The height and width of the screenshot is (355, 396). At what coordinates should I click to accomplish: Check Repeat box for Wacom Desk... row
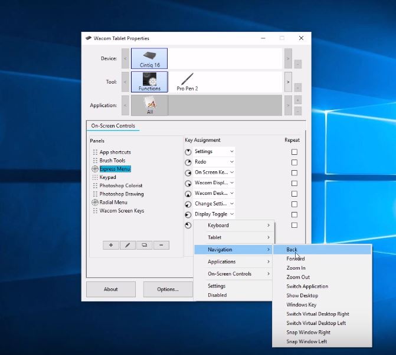(294, 194)
